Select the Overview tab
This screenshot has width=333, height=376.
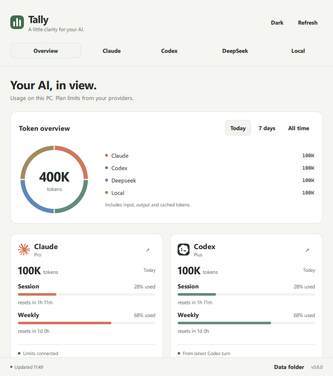pyautogui.click(x=46, y=50)
